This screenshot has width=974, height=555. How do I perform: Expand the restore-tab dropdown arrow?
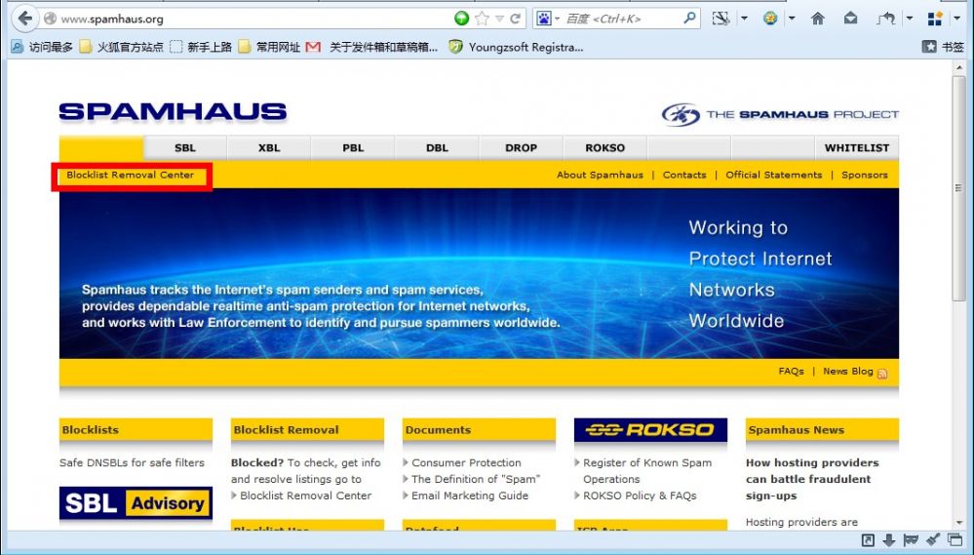[x=910, y=19]
